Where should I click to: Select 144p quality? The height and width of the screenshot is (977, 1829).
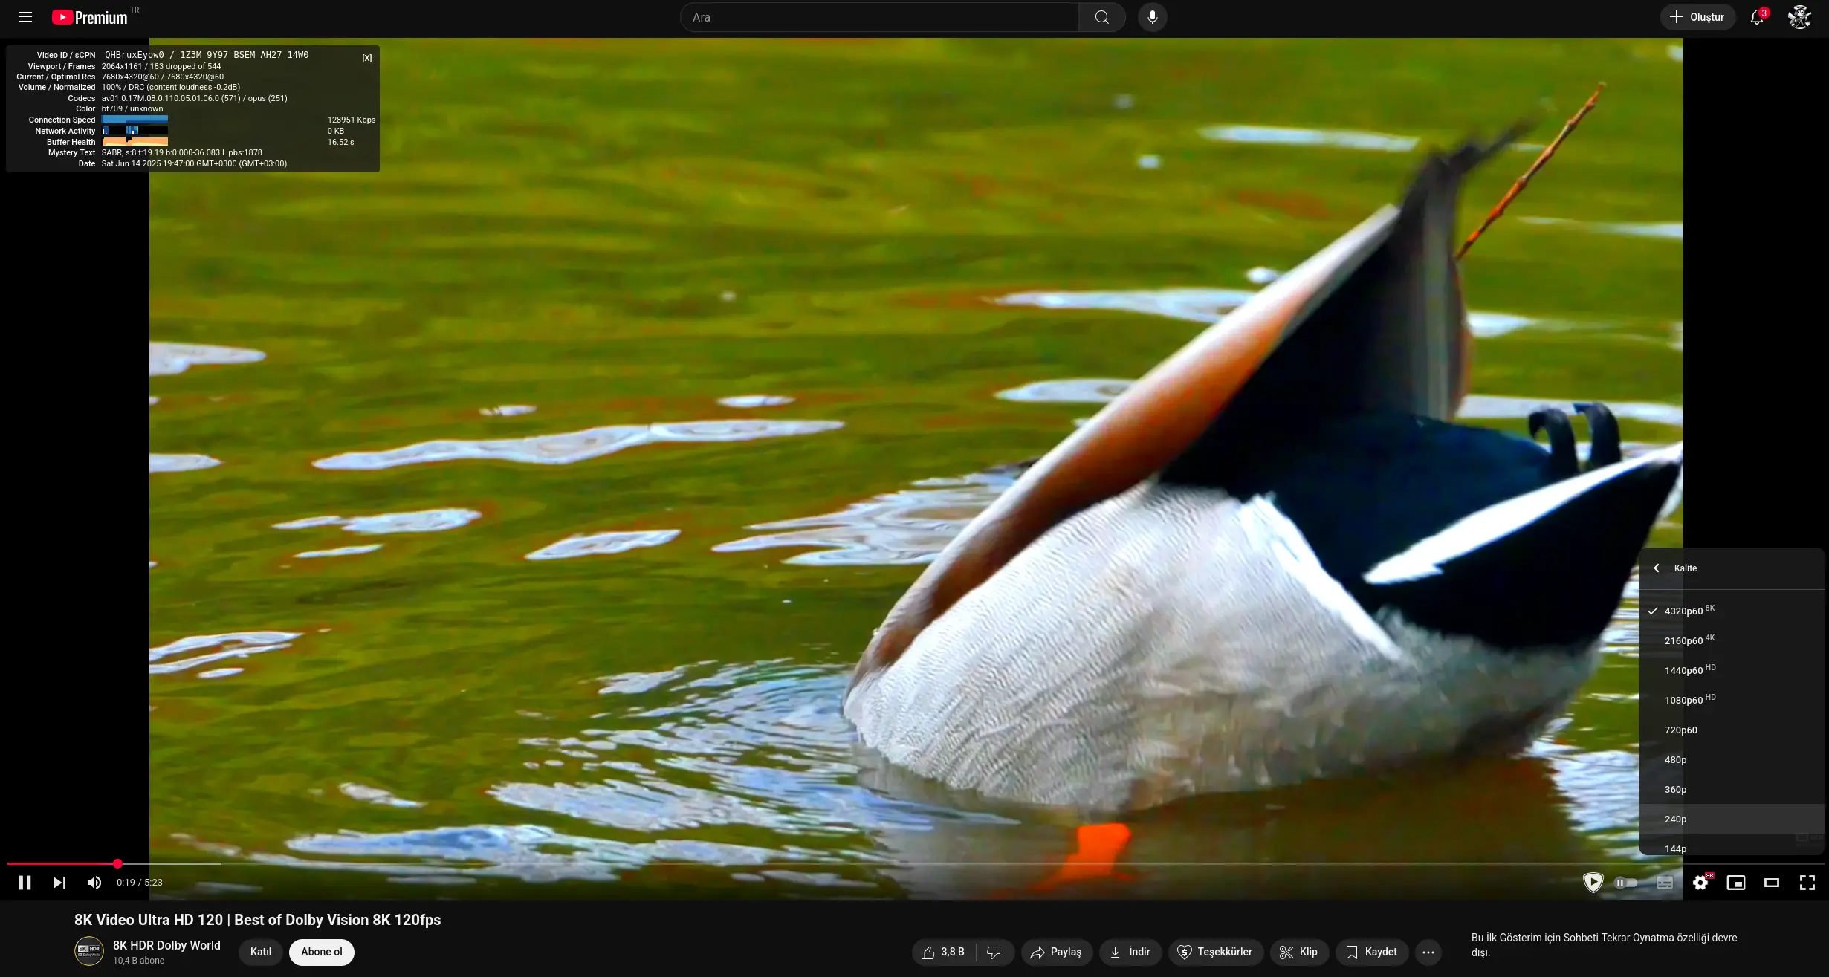[x=1732, y=845]
